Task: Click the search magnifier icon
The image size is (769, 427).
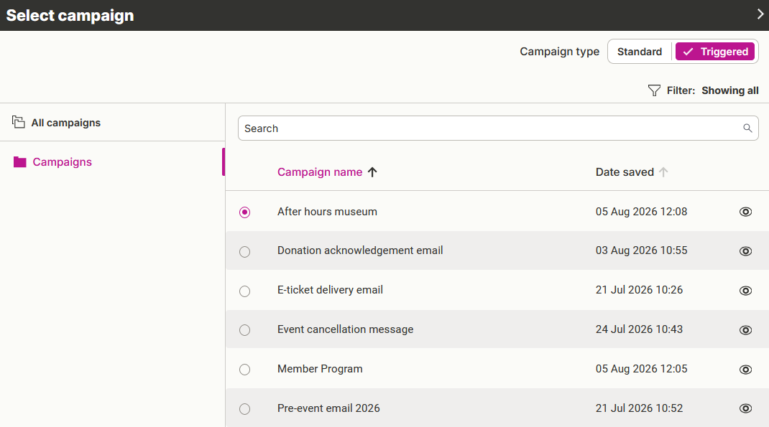Action: point(747,128)
